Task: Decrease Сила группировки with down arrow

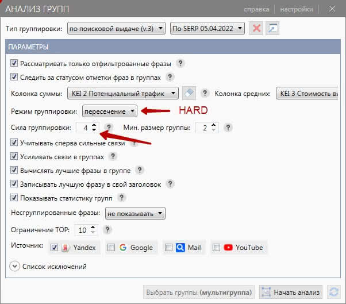Action: (94, 130)
